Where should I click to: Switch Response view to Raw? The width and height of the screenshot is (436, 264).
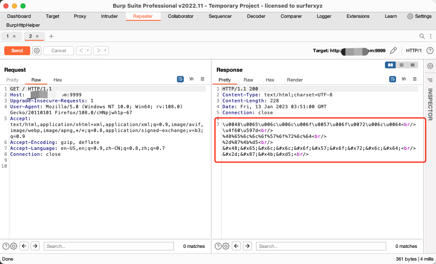click(248, 80)
